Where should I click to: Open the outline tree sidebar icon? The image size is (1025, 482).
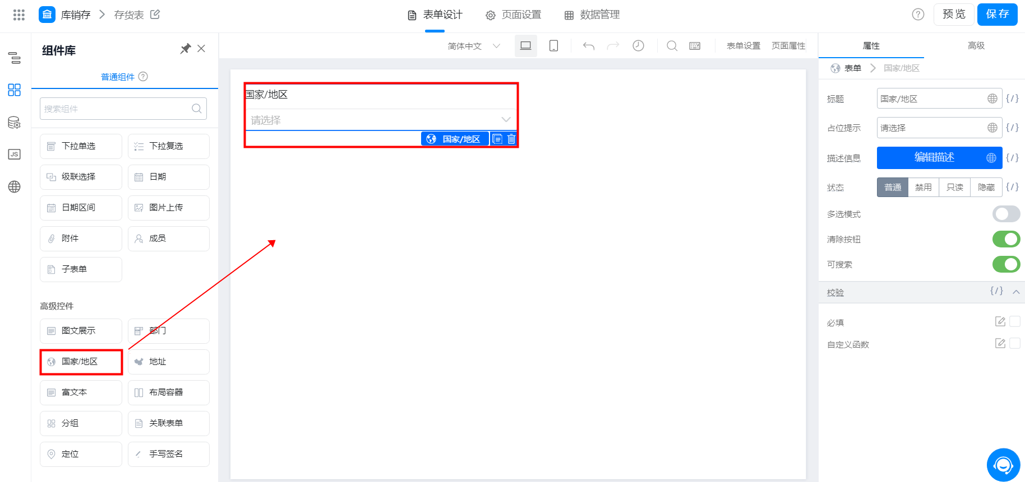pos(15,58)
